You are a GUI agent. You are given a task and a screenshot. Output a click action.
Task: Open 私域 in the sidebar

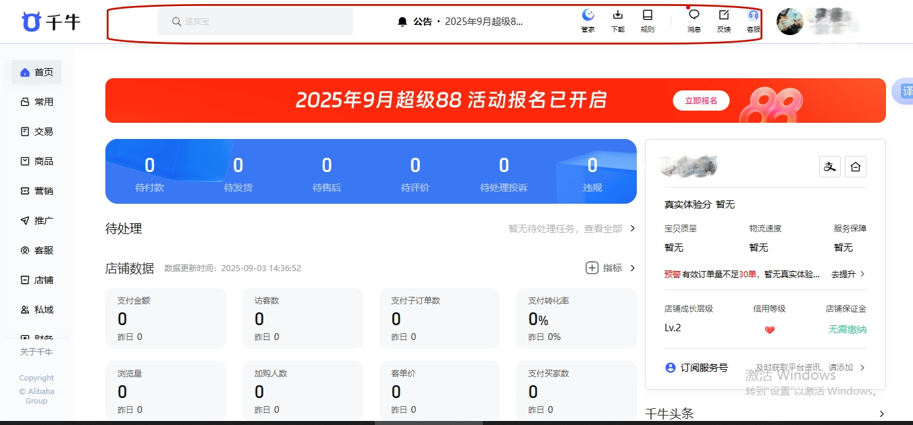[36, 310]
